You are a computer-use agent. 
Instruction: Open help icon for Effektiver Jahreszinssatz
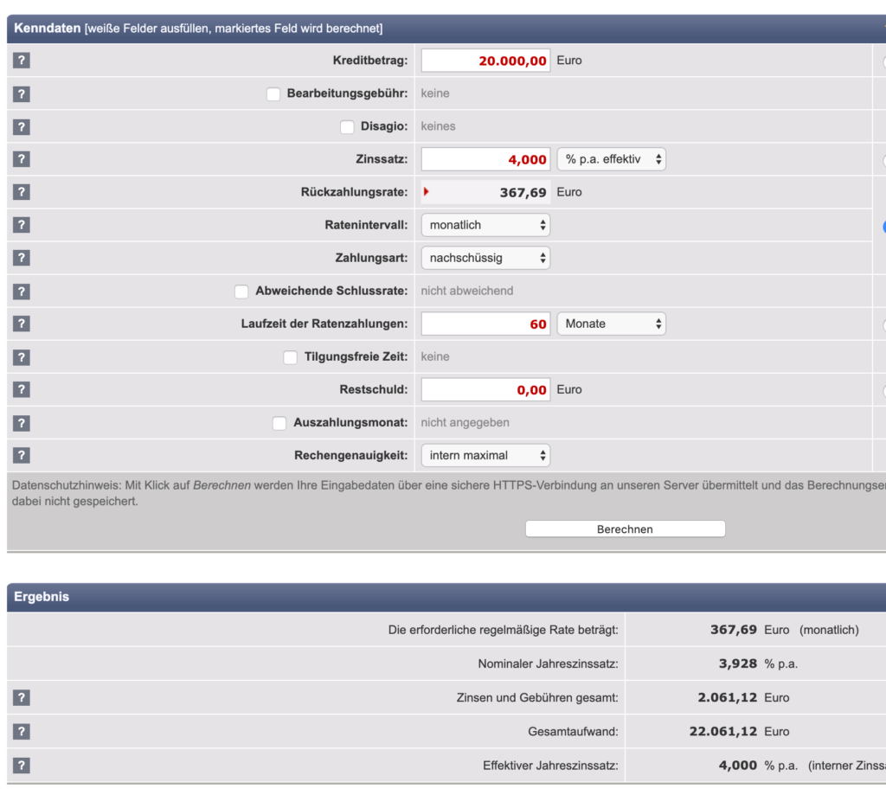pyautogui.click(x=22, y=766)
